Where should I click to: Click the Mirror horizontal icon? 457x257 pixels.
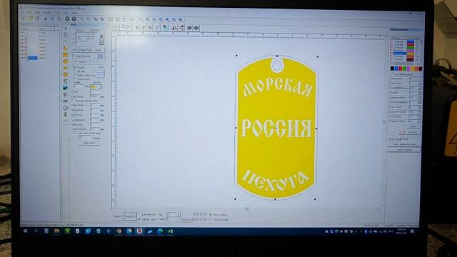coord(174,28)
